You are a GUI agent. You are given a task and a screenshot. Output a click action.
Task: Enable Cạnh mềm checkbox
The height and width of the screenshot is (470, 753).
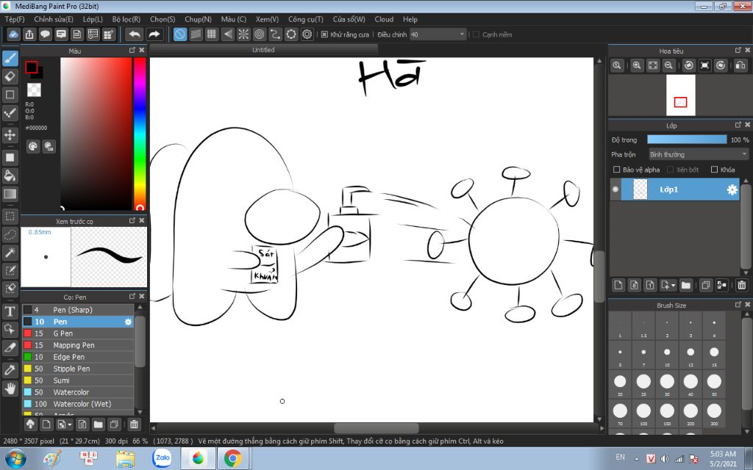[476, 35]
